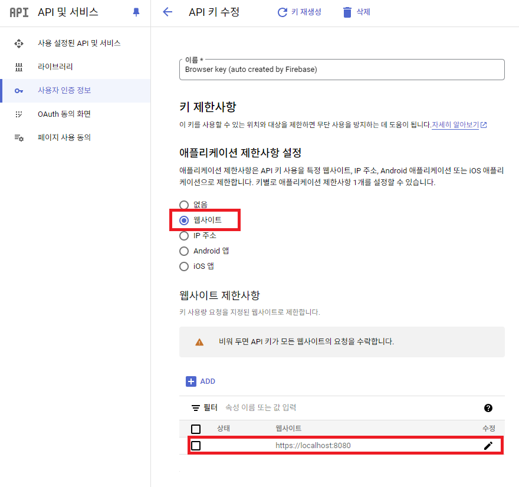Select the iOS 앱 radio option
Image resolution: width=519 pixels, height=487 pixels.
click(184, 266)
